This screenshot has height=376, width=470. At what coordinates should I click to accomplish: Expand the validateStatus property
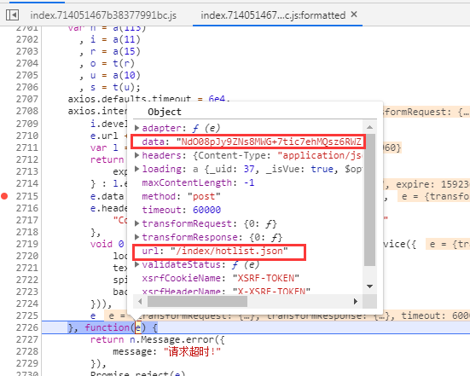pos(136,264)
